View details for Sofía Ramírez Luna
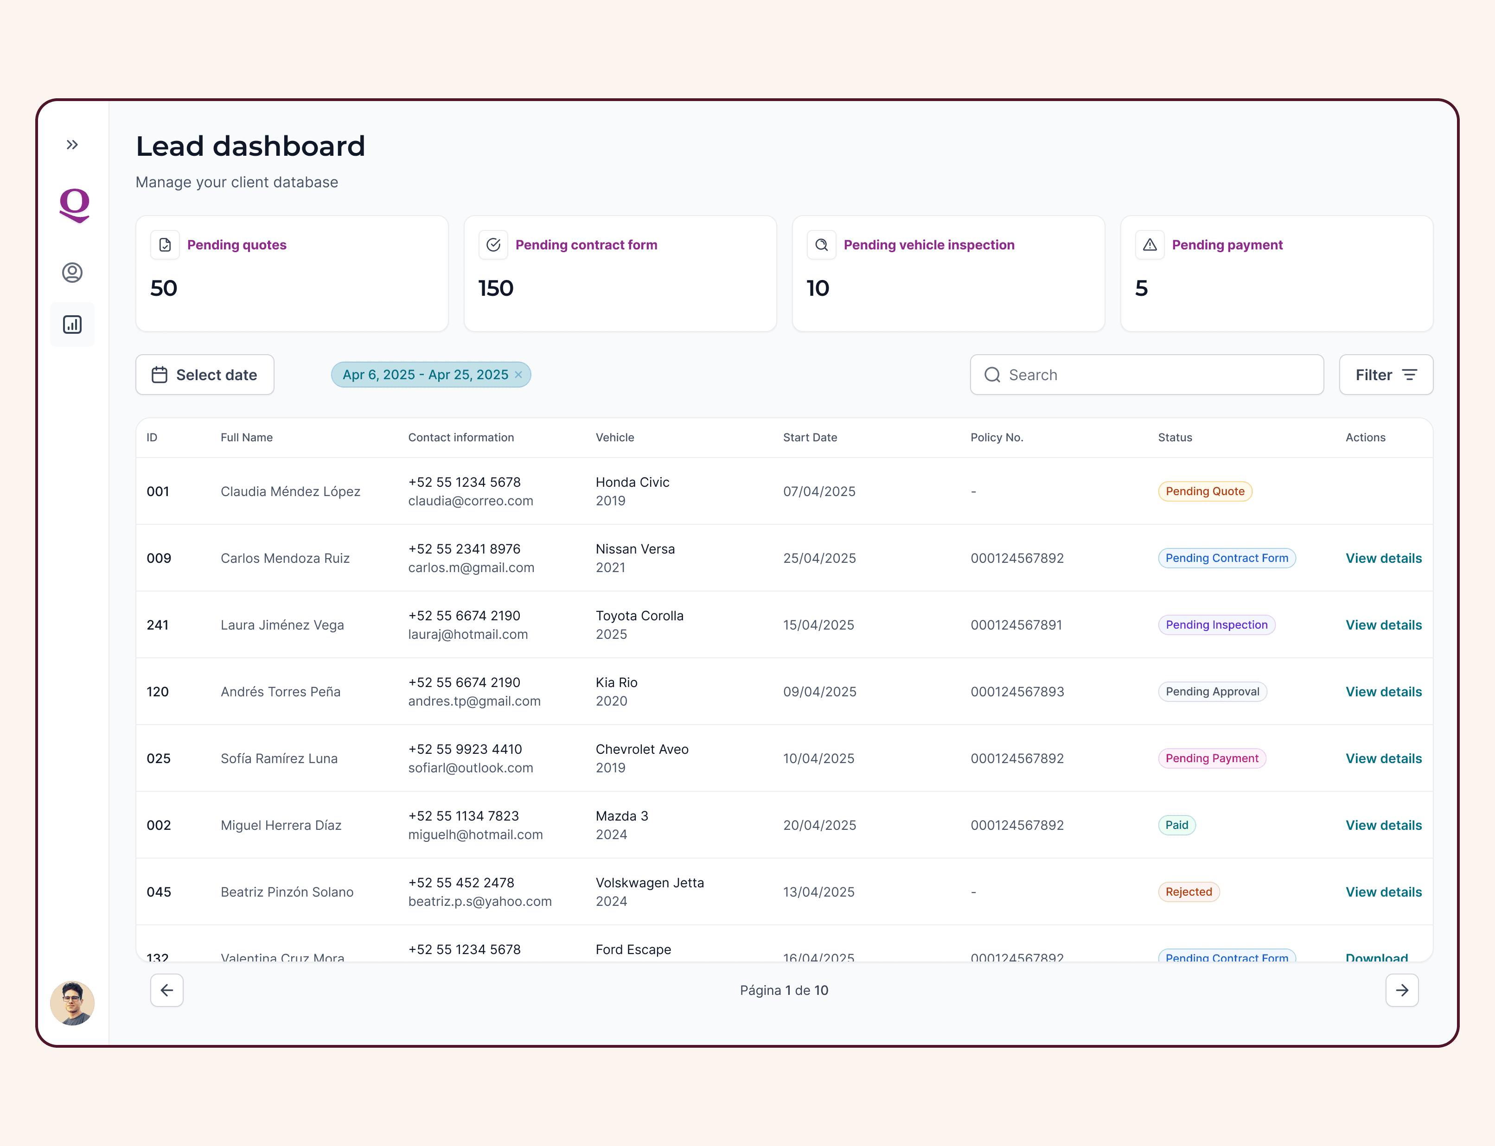1495x1146 pixels. (1383, 758)
